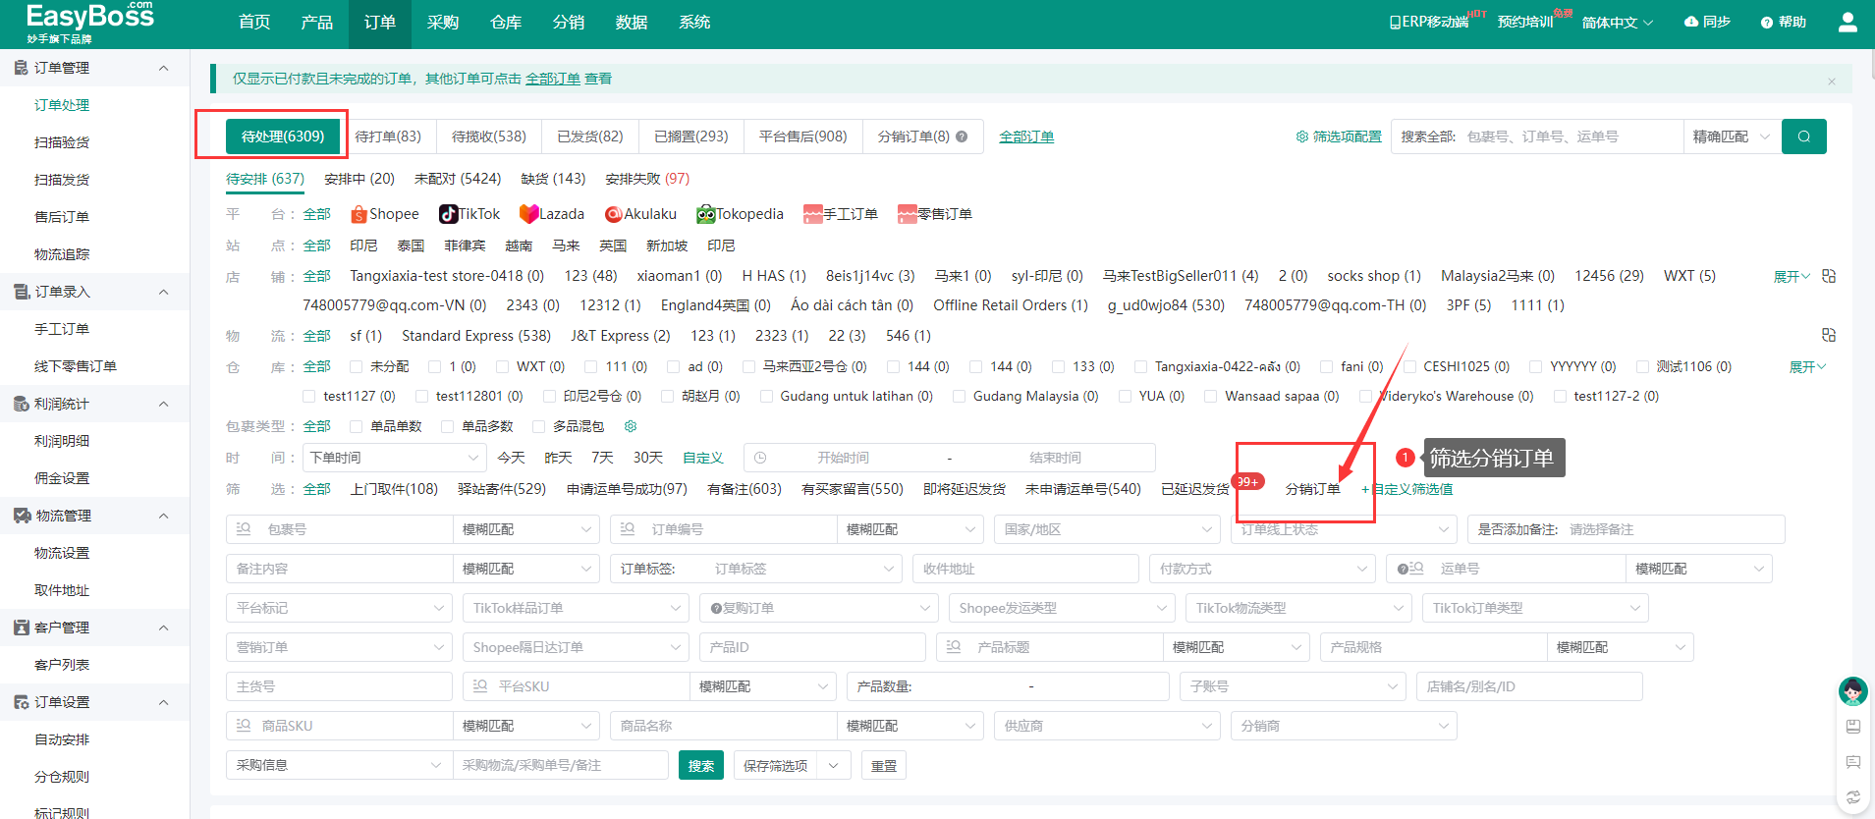This screenshot has height=819, width=1875.
Task: Click the 全部订单 link
Action: click(1026, 136)
